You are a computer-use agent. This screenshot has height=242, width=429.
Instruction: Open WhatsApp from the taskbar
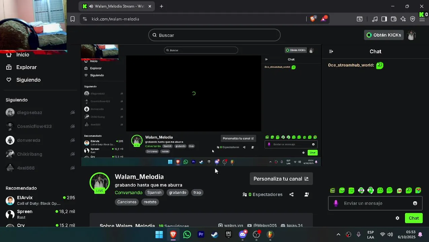click(187, 235)
